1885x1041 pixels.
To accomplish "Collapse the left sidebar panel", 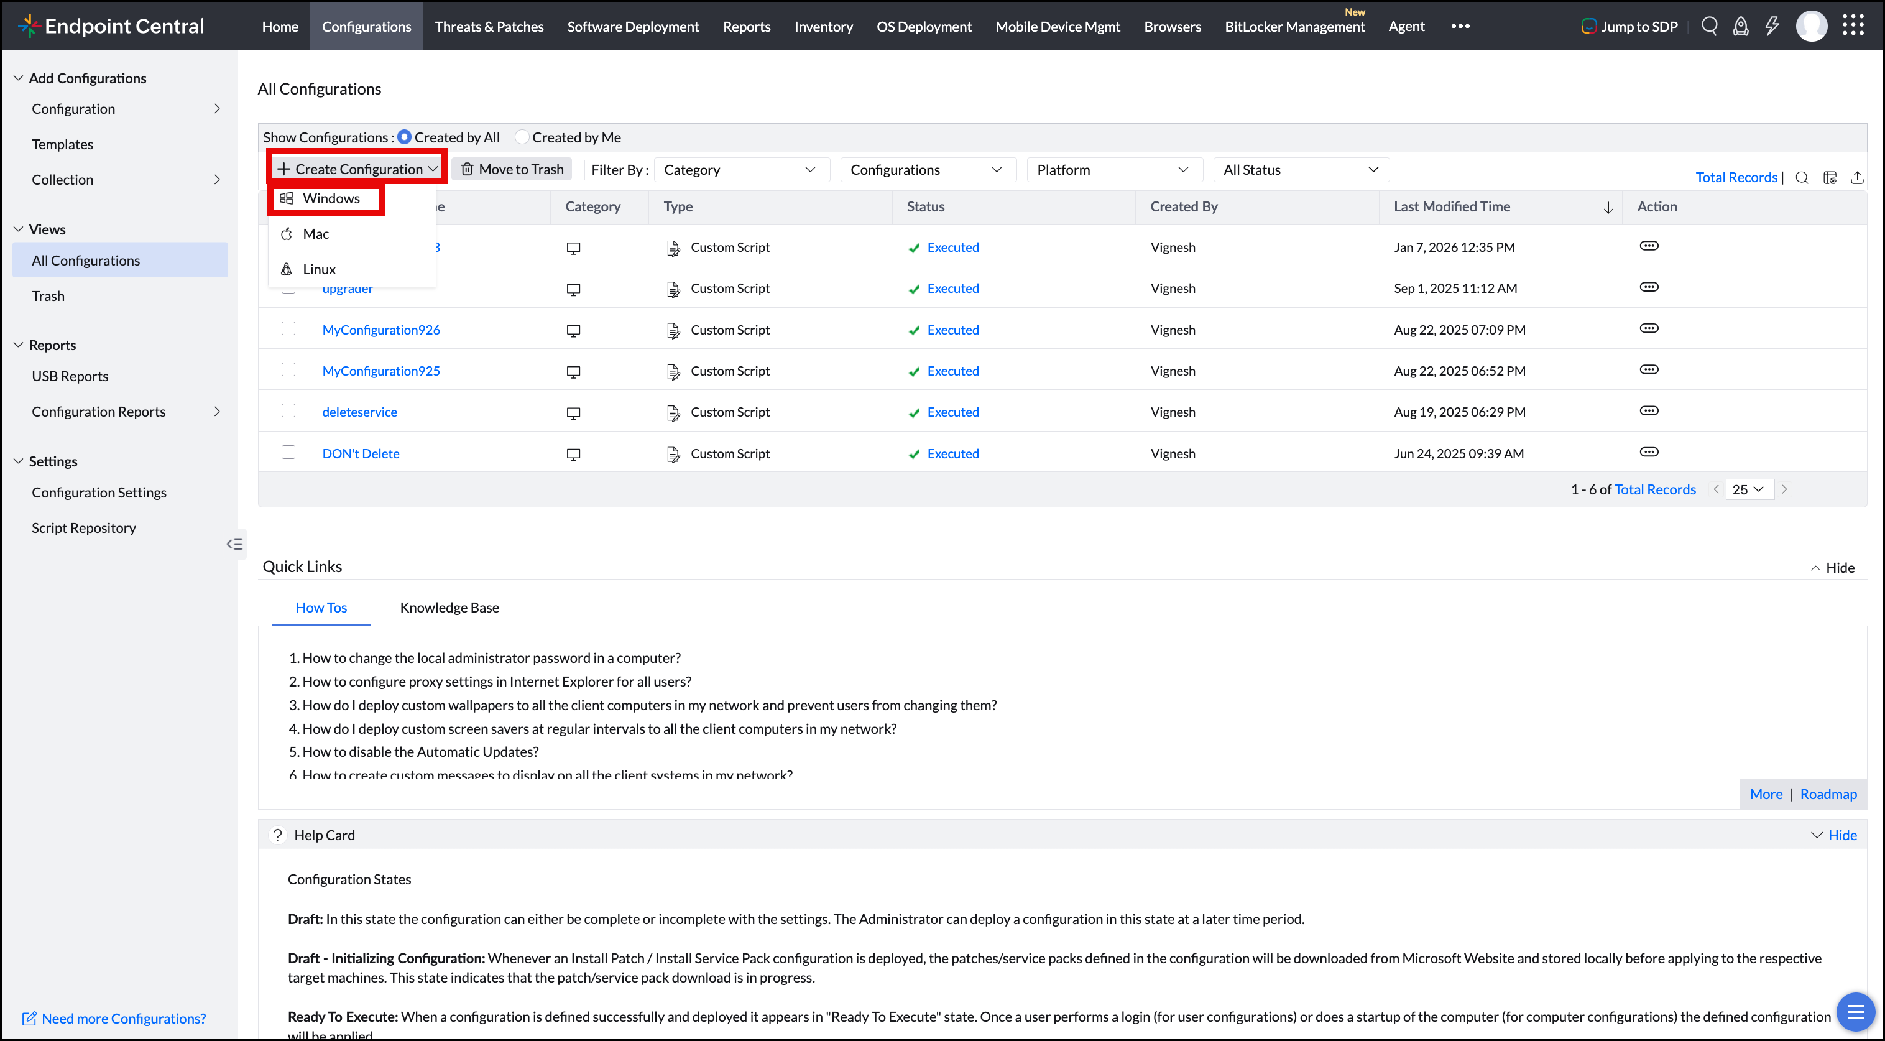I will coord(234,544).
